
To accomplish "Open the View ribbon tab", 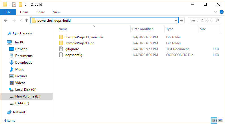I will (x=57, y=12).
